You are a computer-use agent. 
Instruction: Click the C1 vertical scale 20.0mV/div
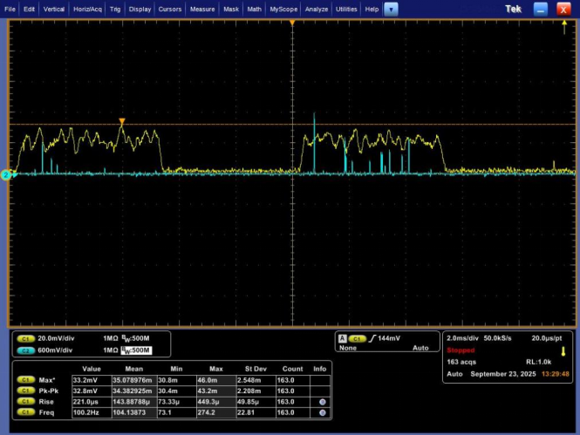click(56, 338)
